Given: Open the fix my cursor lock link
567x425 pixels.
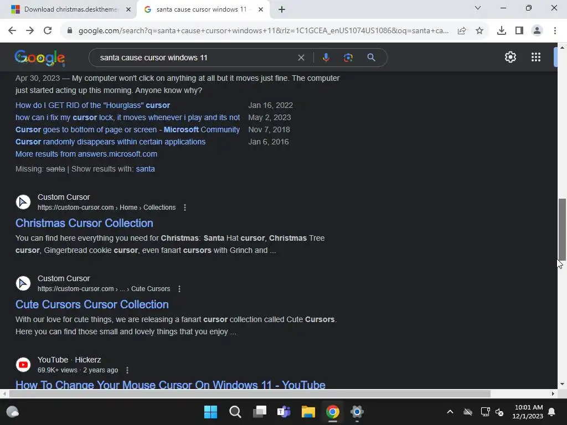Looking at the screenshot, I should [128, 117].
